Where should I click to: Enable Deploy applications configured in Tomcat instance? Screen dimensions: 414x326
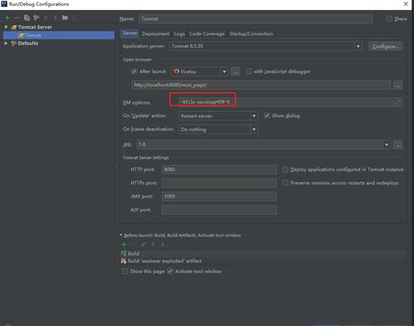point(285,169)
